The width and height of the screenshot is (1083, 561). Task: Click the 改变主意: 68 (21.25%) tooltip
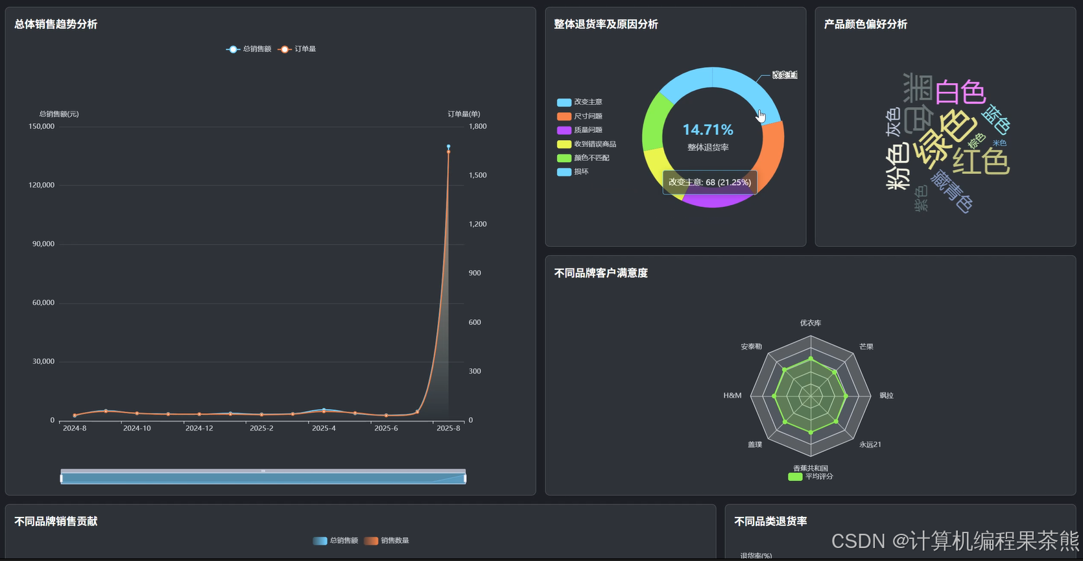click(710, 182)
